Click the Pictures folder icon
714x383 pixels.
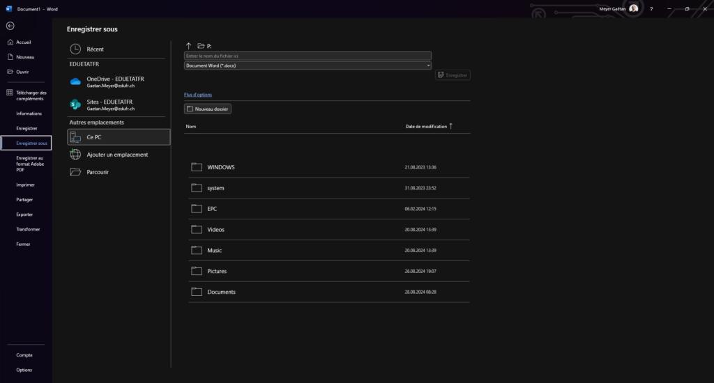click(197, 271)
